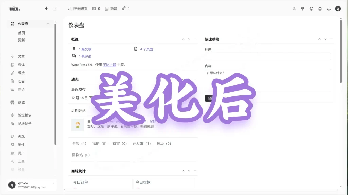Click the link icon in top bar
The image size is (348, 195).
124,8
